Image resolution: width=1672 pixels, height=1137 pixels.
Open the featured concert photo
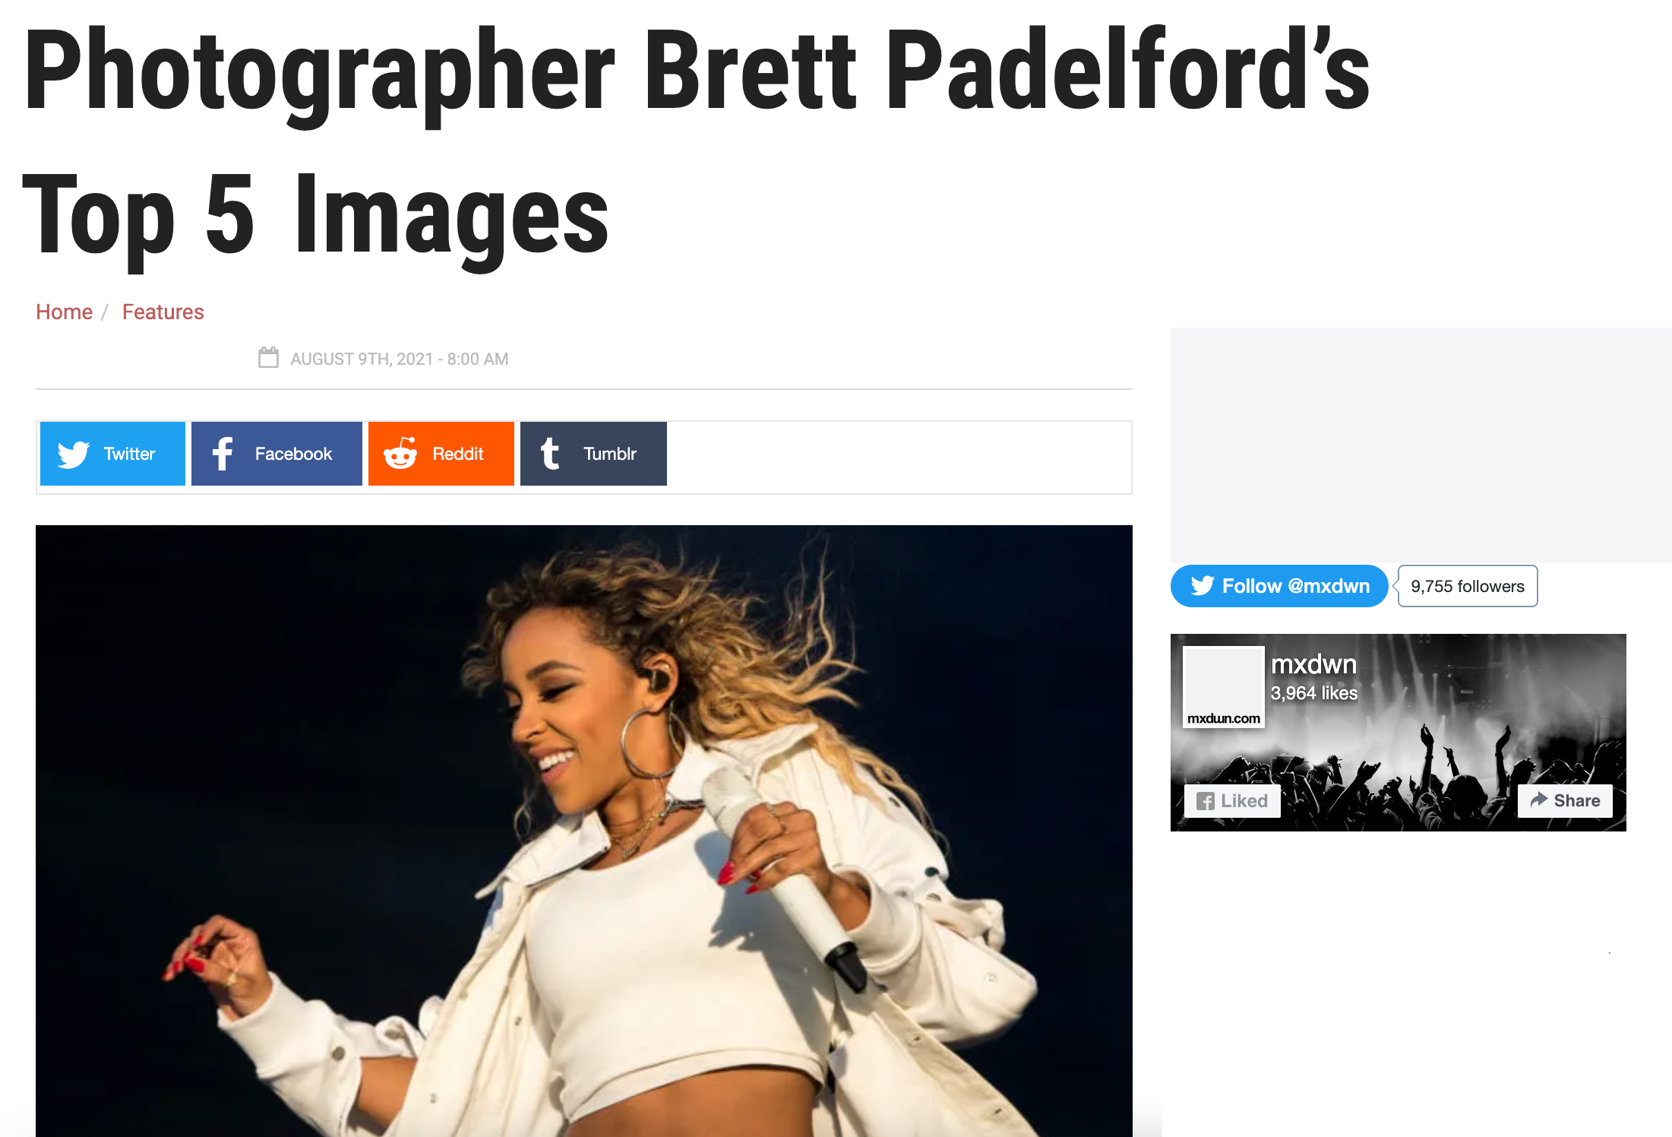click(583, 831)
